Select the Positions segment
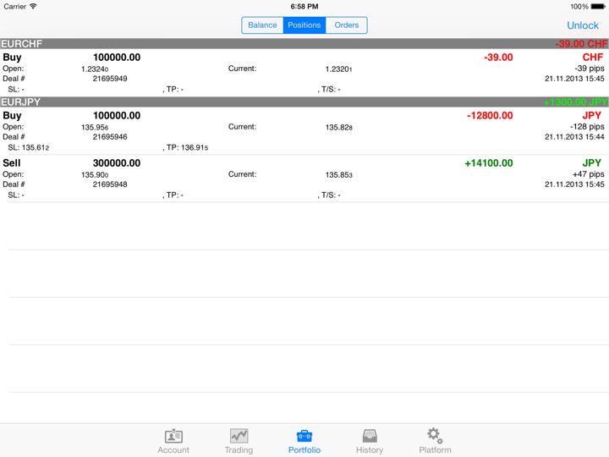609x457 pixels. click(304, 25)
